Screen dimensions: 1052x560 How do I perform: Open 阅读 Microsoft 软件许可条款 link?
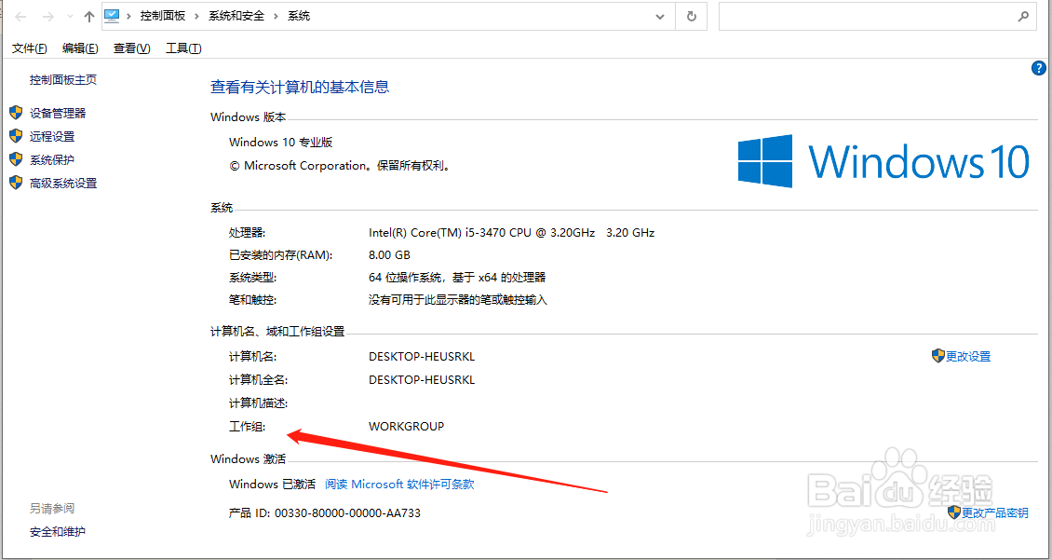pos(400,485)
